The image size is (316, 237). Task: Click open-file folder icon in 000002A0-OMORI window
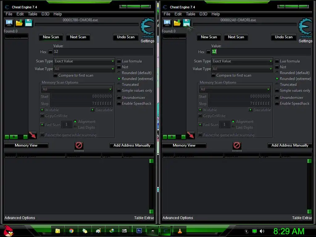(177, 23)
